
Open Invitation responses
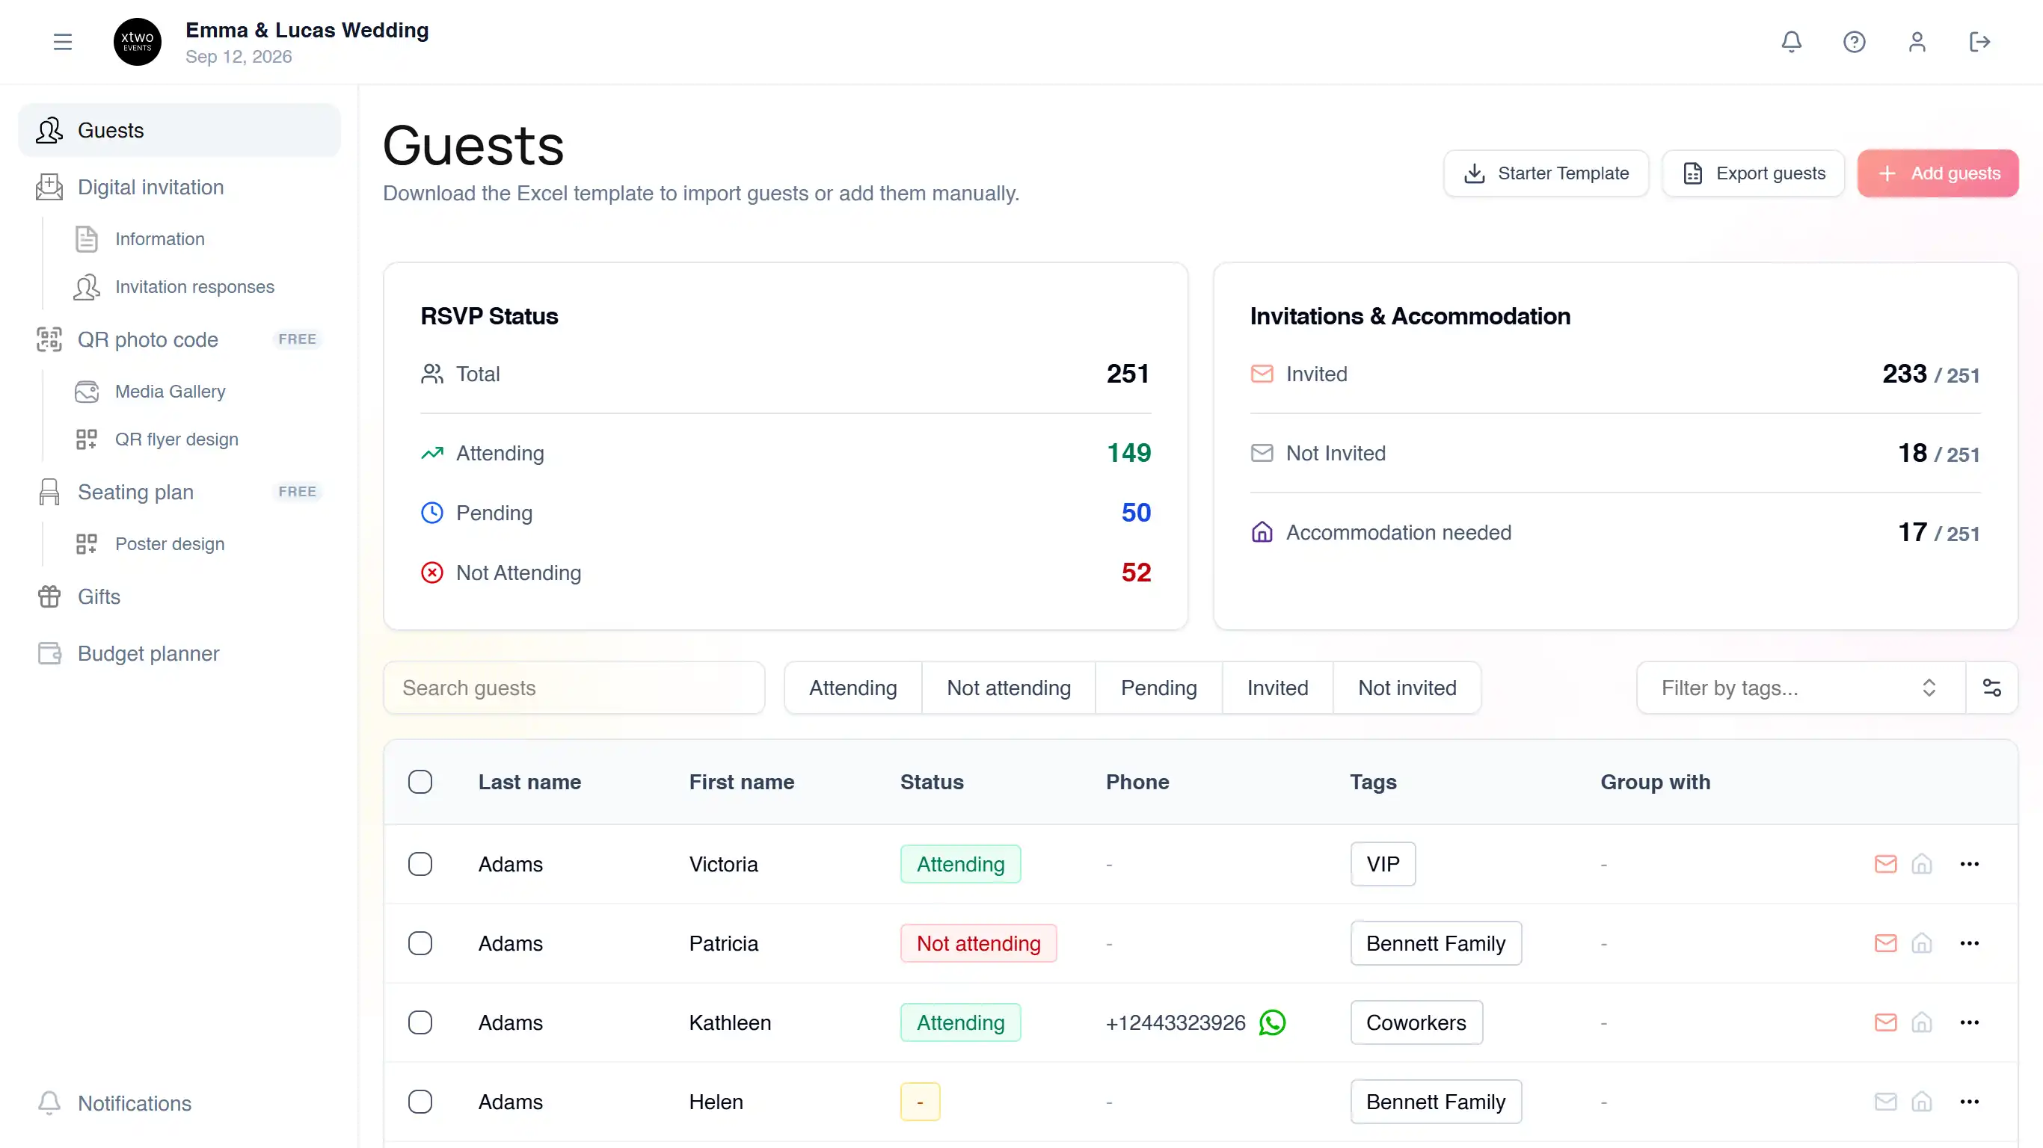coord(194,286)
